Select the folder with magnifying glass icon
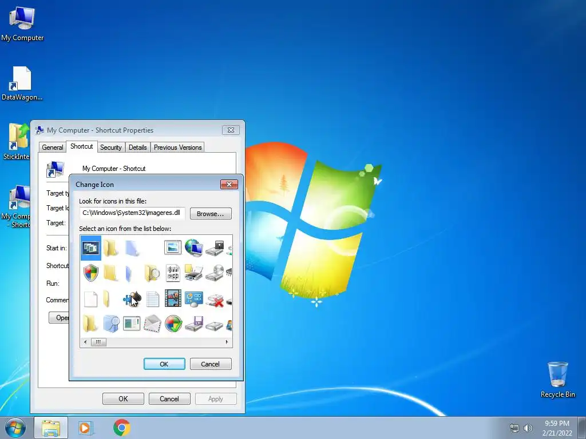This screenshot has height=439, width=586. (x=152, y=273)
